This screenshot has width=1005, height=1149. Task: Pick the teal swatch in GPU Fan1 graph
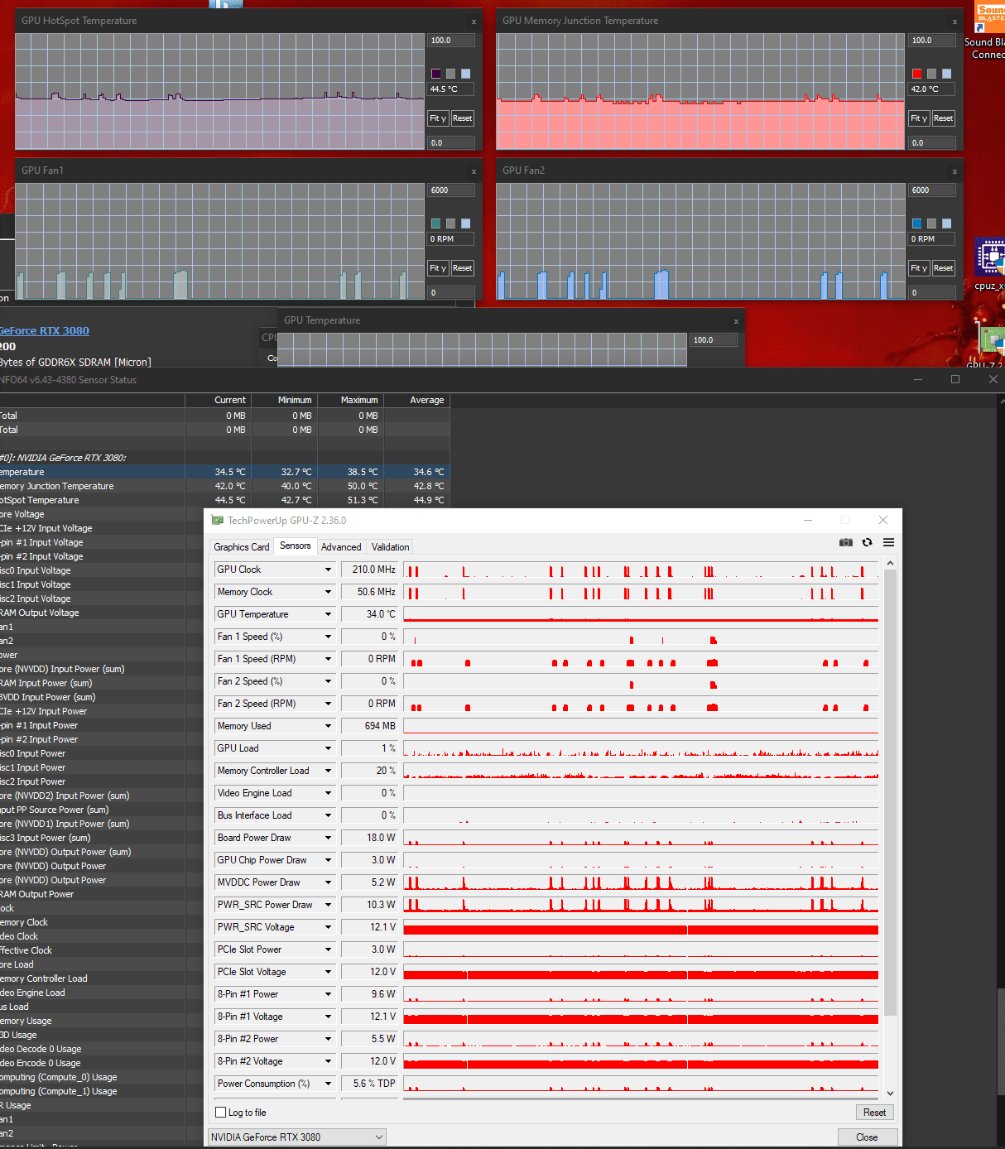click(436, 224)
